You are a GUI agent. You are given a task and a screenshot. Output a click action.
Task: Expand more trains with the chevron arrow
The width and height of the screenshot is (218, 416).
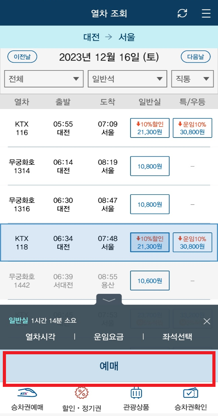109,300
